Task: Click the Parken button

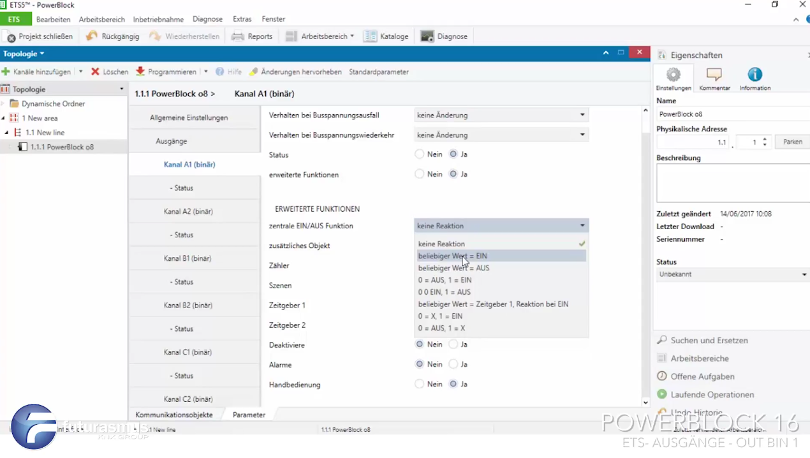Action: tap(792, 142)
